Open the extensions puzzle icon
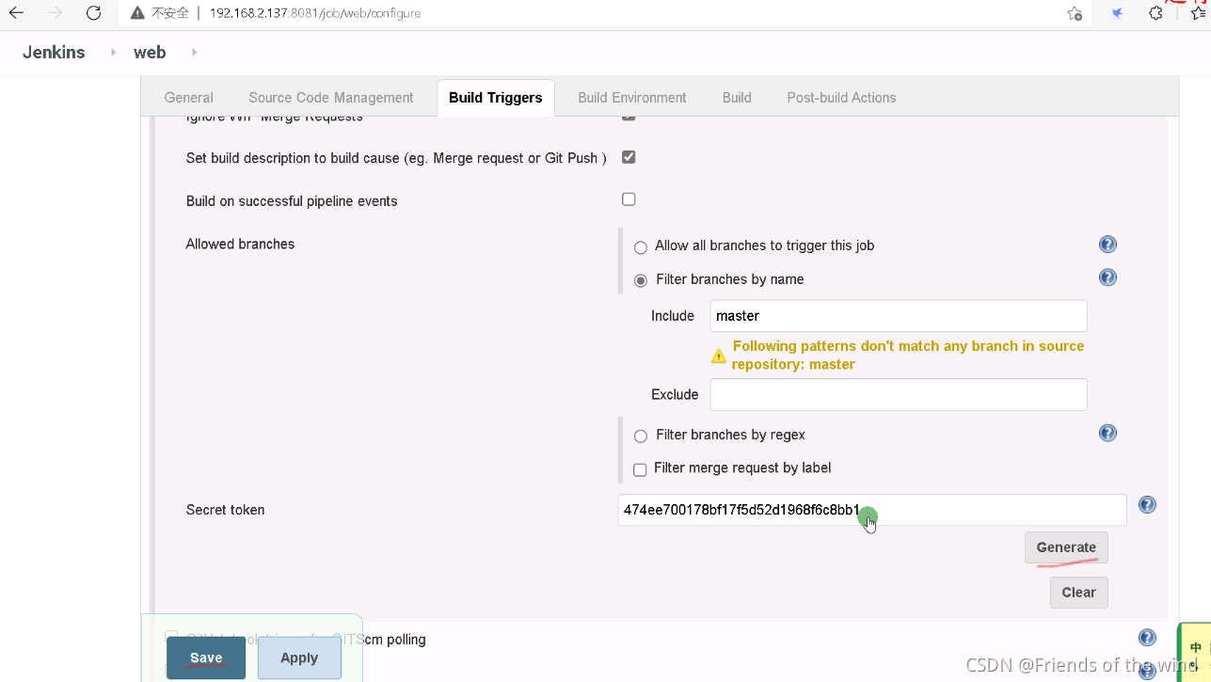 pos(1156,13)
